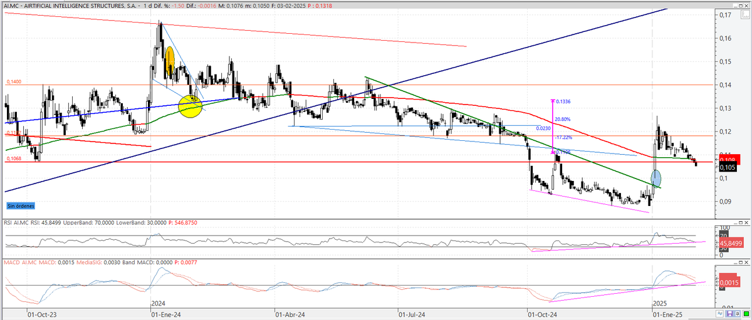Click the wave indicator icon in bottom bar
The width and height of the screenshot is (752, 320).
[719, 313]
